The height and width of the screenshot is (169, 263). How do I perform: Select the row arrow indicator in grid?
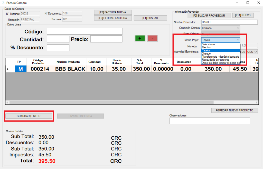pyautogui.click(x=7, y=69)
